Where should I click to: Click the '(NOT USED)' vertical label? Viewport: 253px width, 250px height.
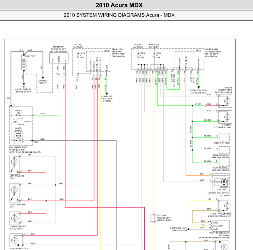click(x=192, y=80)
